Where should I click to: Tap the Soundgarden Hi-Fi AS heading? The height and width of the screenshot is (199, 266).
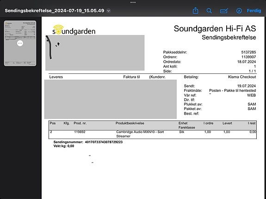point(215,29)
